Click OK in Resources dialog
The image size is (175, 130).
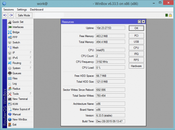(x=136, y=28)
